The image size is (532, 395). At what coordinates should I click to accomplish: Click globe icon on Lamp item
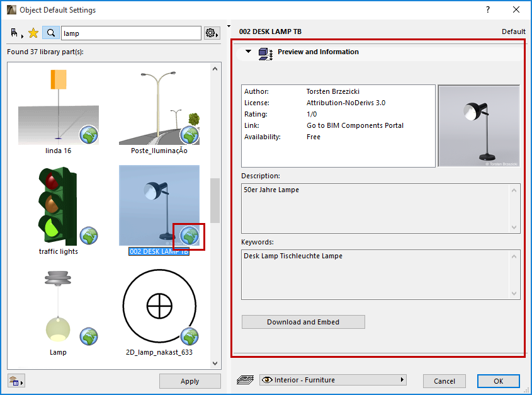pos(89,336)
